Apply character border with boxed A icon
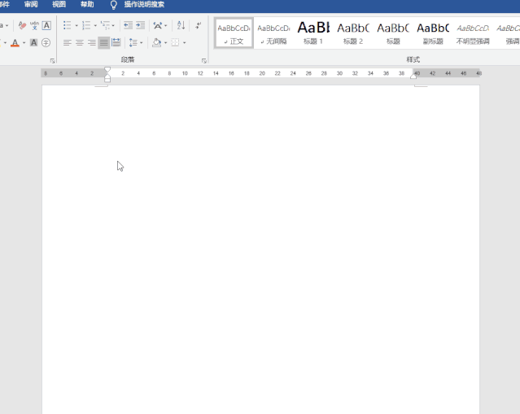This screenshot has height=414, width=520. tap(46, 25)
